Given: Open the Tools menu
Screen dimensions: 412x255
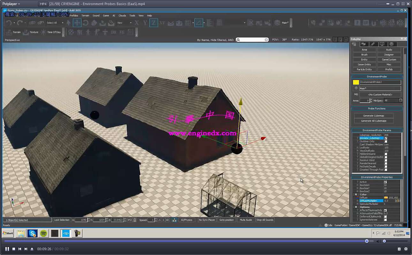Looking at the screenshot, I should 132,15.
